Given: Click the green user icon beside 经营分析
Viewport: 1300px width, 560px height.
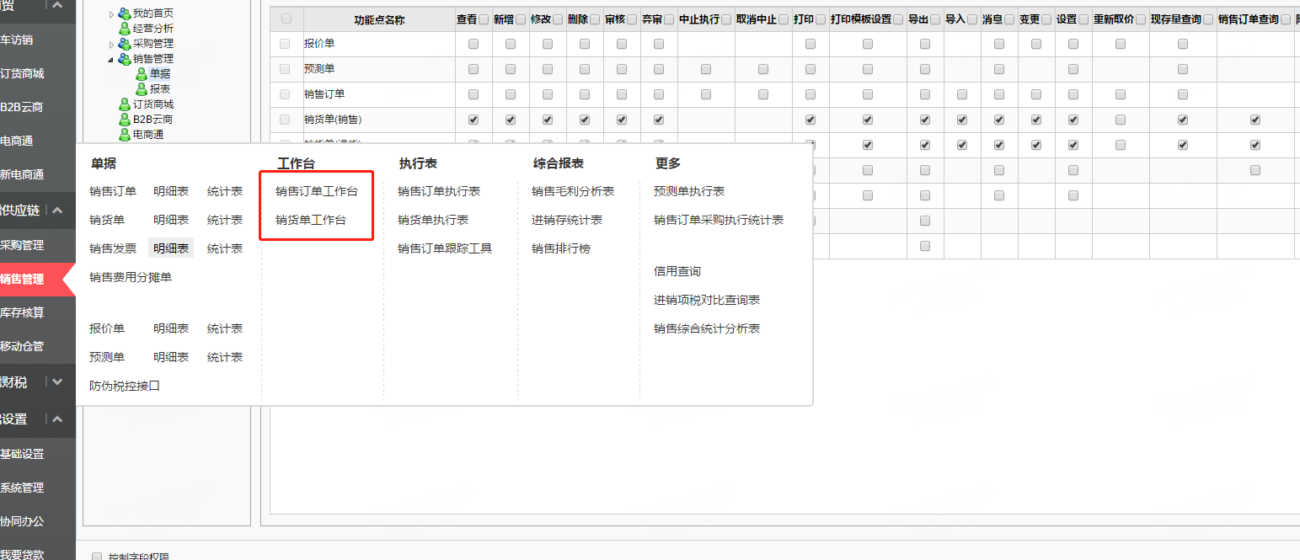Looking at the screenshot, I should [125, 29].
